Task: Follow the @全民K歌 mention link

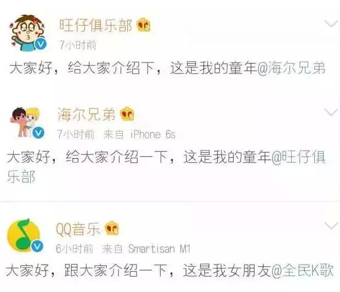Action: 302,270
